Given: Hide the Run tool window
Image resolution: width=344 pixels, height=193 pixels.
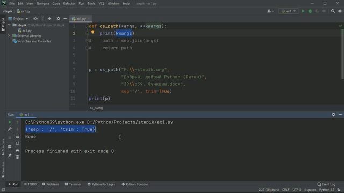Looking at the screenshot, I should coord(340,114).
